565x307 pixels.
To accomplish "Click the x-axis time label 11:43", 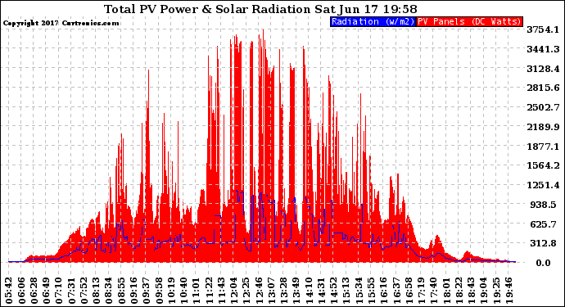I will pyautogui.click(x=221, y=291).
